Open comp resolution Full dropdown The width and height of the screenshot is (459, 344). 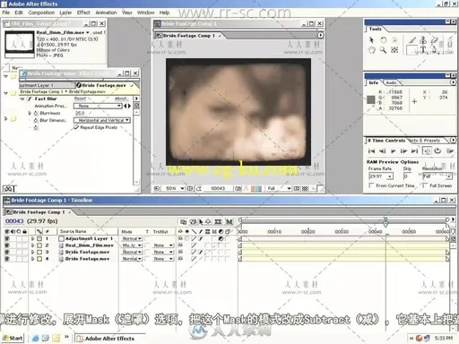[x=279, y=188]
